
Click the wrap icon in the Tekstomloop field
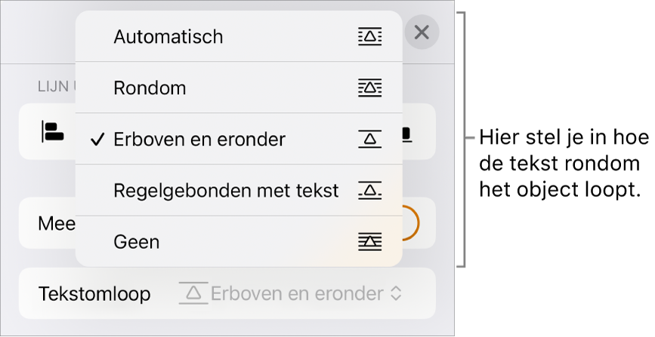193,294
